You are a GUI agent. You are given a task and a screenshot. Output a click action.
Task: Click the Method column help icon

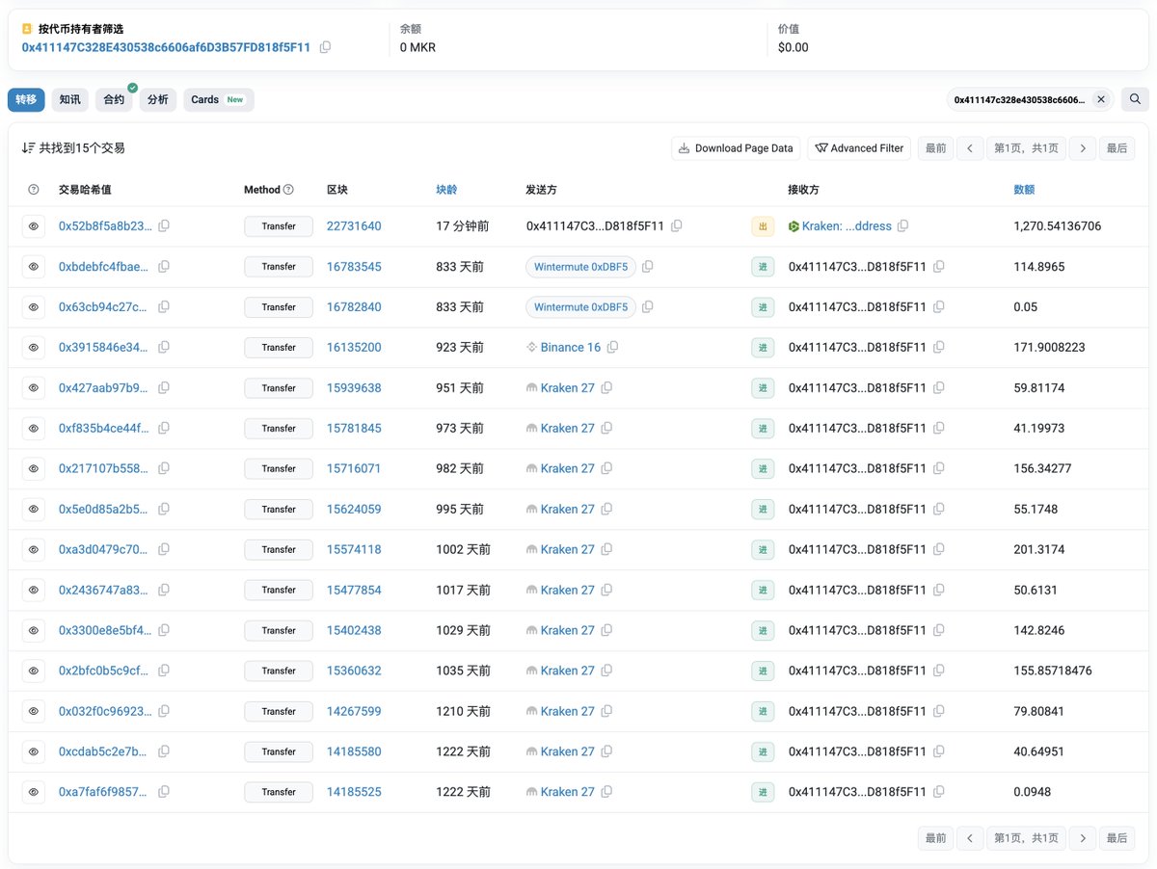288,190
